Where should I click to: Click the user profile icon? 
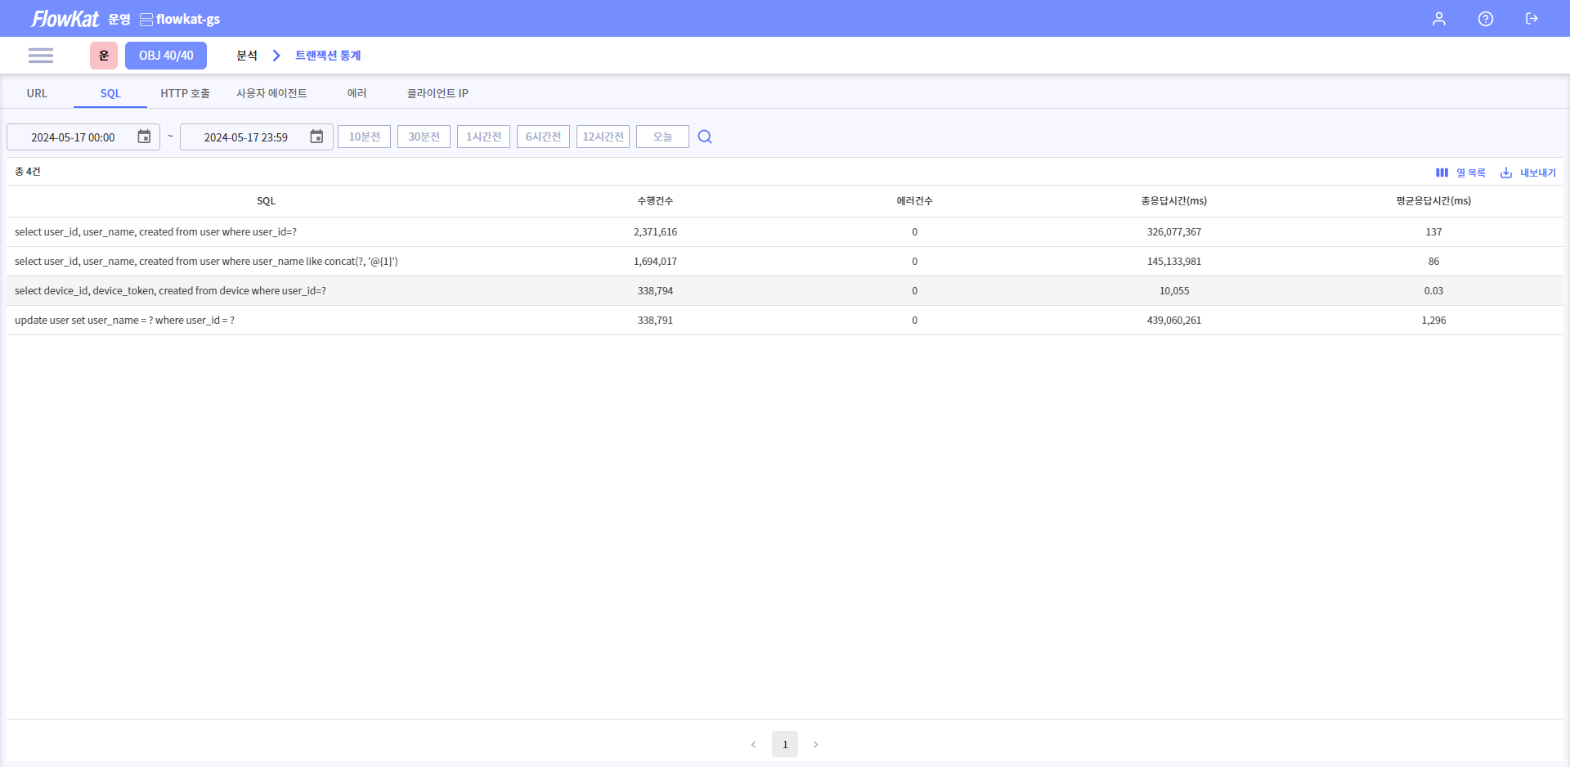1438,19
